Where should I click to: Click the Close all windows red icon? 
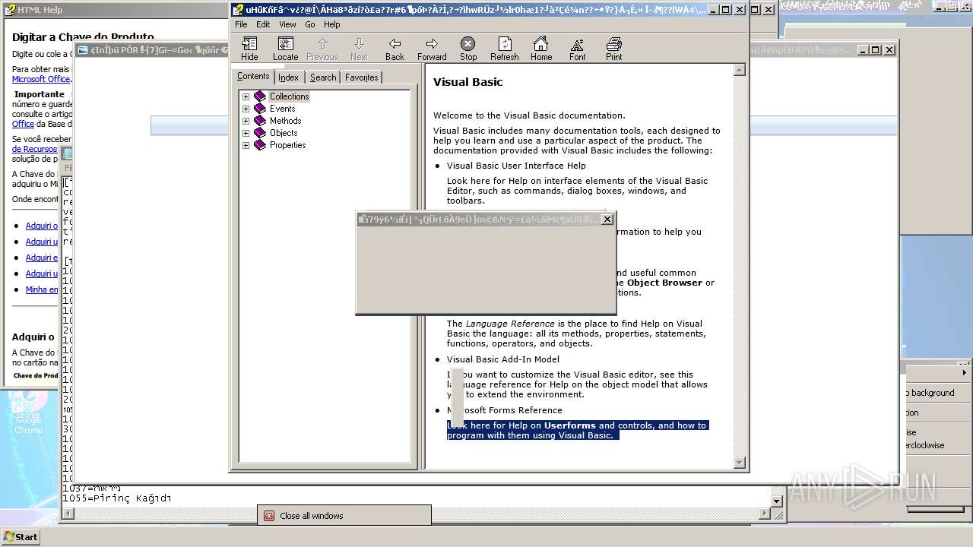pos(269,516)
